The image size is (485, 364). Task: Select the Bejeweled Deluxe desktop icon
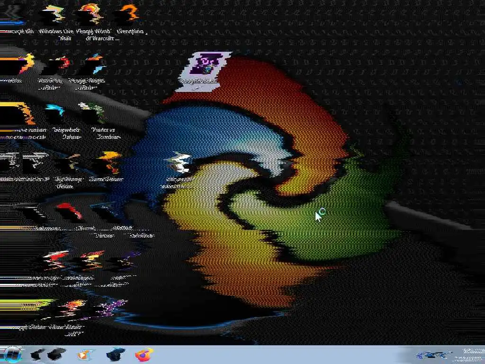point(66,121)
